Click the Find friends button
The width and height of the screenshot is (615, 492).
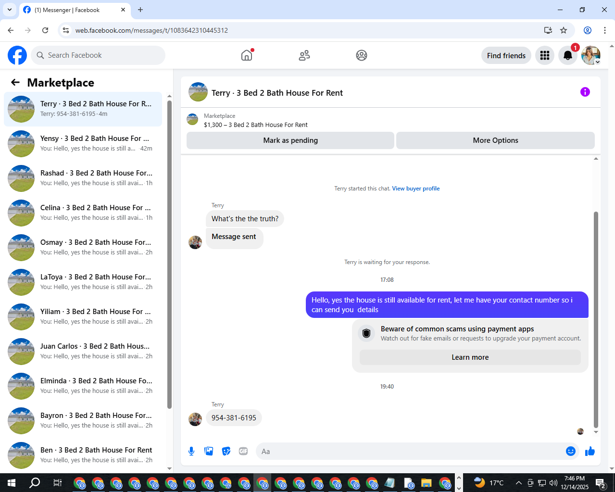506,55
